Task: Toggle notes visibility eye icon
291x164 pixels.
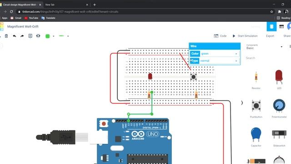Action: [x=38, y=36]
